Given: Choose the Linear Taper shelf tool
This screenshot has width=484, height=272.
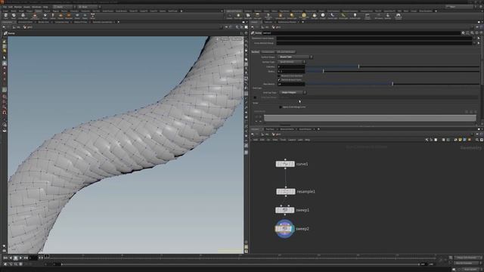Looking at the screenshot, I should 23,16.
